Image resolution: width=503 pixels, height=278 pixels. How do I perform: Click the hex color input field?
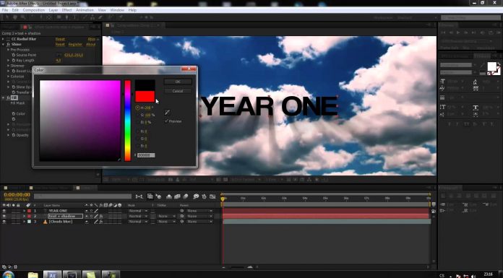pyautogui.click(x=146, y=155)
